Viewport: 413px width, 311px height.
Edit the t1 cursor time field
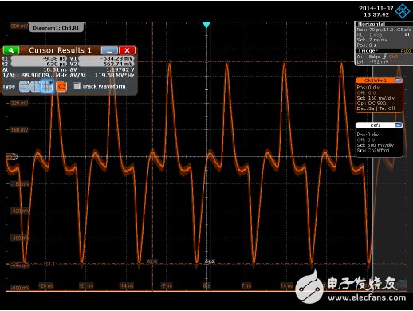(x=39, y=58)
